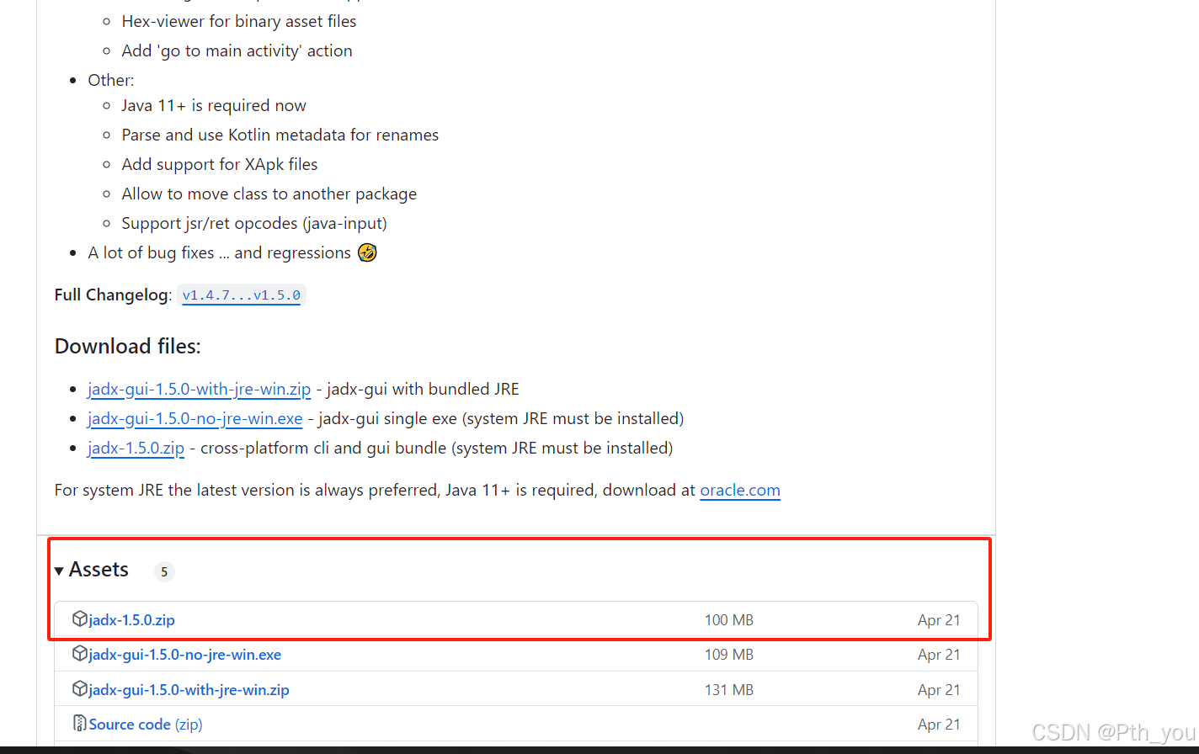Download jadx-gui-1.5.0-no-jre-win.exe from the list
The width and height of the screenshot is (1199, 754).
[185, 654]
